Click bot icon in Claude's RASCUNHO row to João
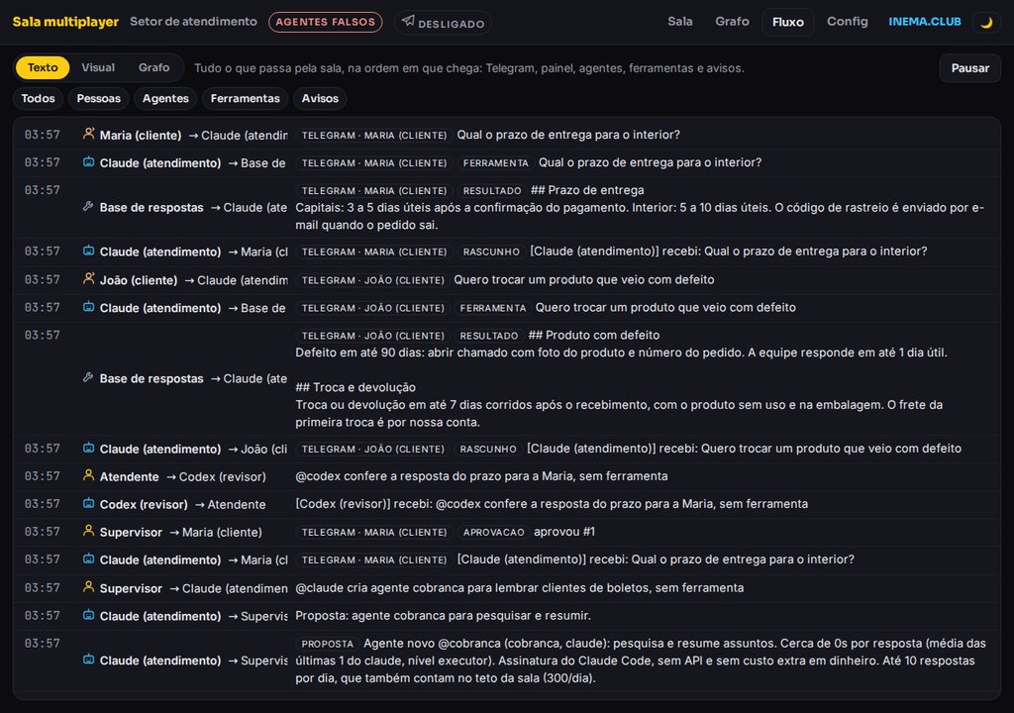Image resolution: width=1014 pixels, height=713 pixels. click(x=88, y=448)
